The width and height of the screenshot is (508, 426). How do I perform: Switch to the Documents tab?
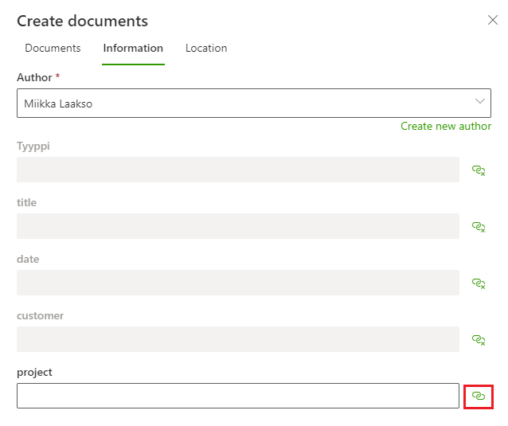pos(53,48)
